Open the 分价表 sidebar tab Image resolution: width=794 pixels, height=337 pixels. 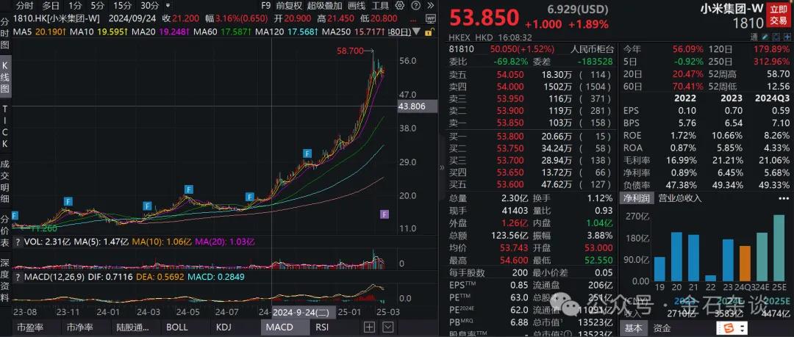click(5, 231)
